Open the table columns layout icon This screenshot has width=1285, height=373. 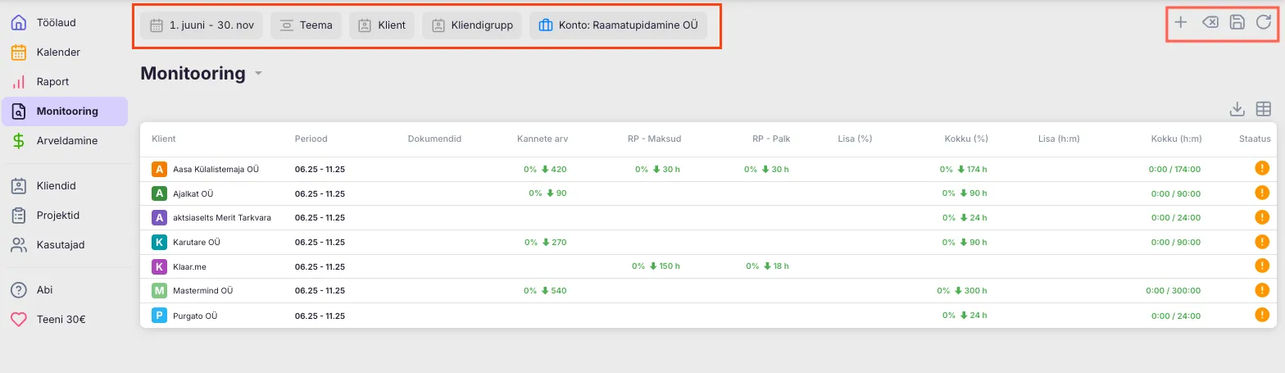pos(1264,109)
